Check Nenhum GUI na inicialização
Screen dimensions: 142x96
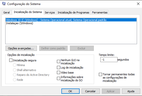pyautogui.click(x=58, y=62)
